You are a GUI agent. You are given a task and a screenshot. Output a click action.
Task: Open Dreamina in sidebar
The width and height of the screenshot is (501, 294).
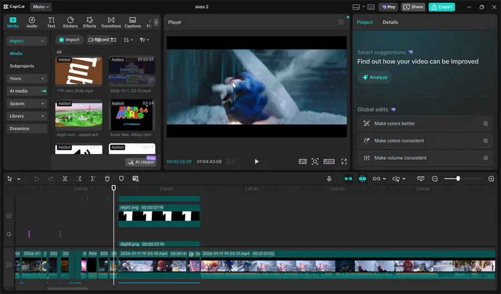27,128
